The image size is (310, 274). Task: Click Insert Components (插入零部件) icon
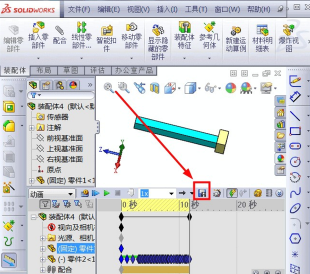(x=38, y=35)
